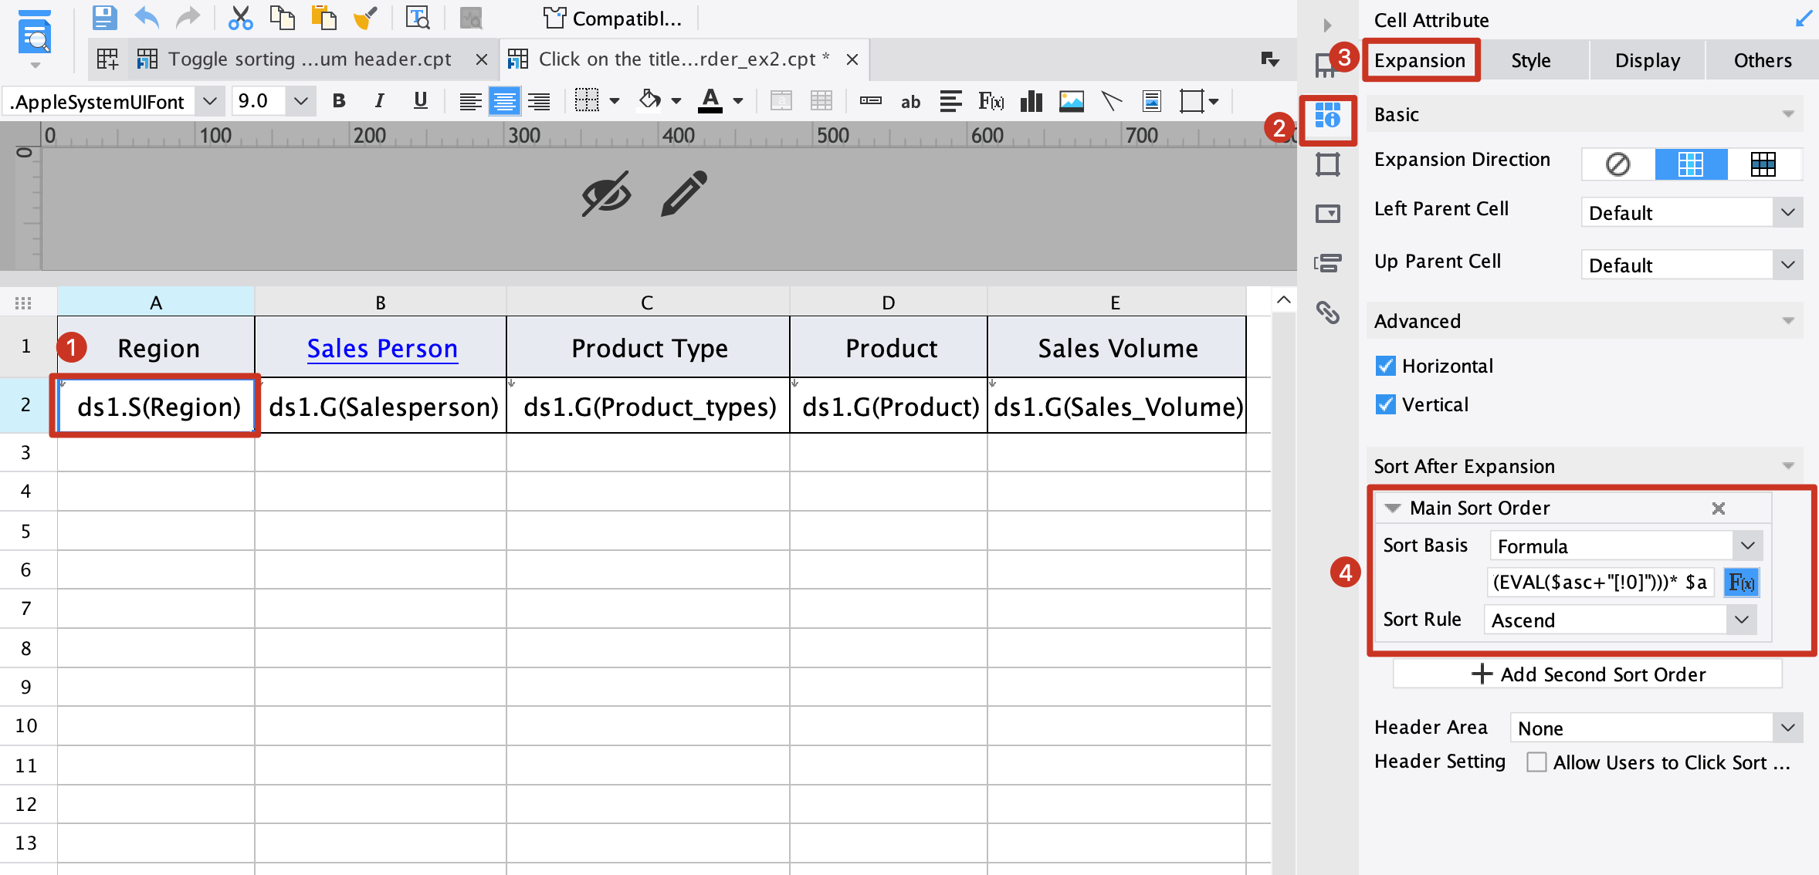Open the Hyperlink panel chain icon

[x=1328, y=312]
